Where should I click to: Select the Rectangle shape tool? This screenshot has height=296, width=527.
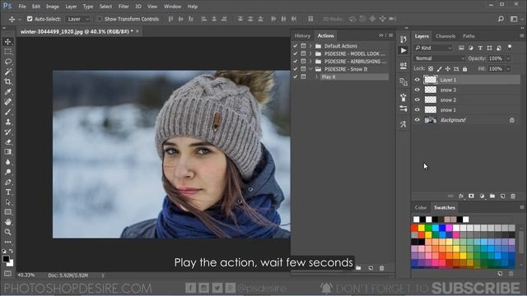click(7, 212)
